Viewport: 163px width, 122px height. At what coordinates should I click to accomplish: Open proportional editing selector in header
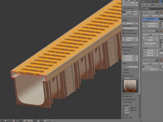(35, 121)
